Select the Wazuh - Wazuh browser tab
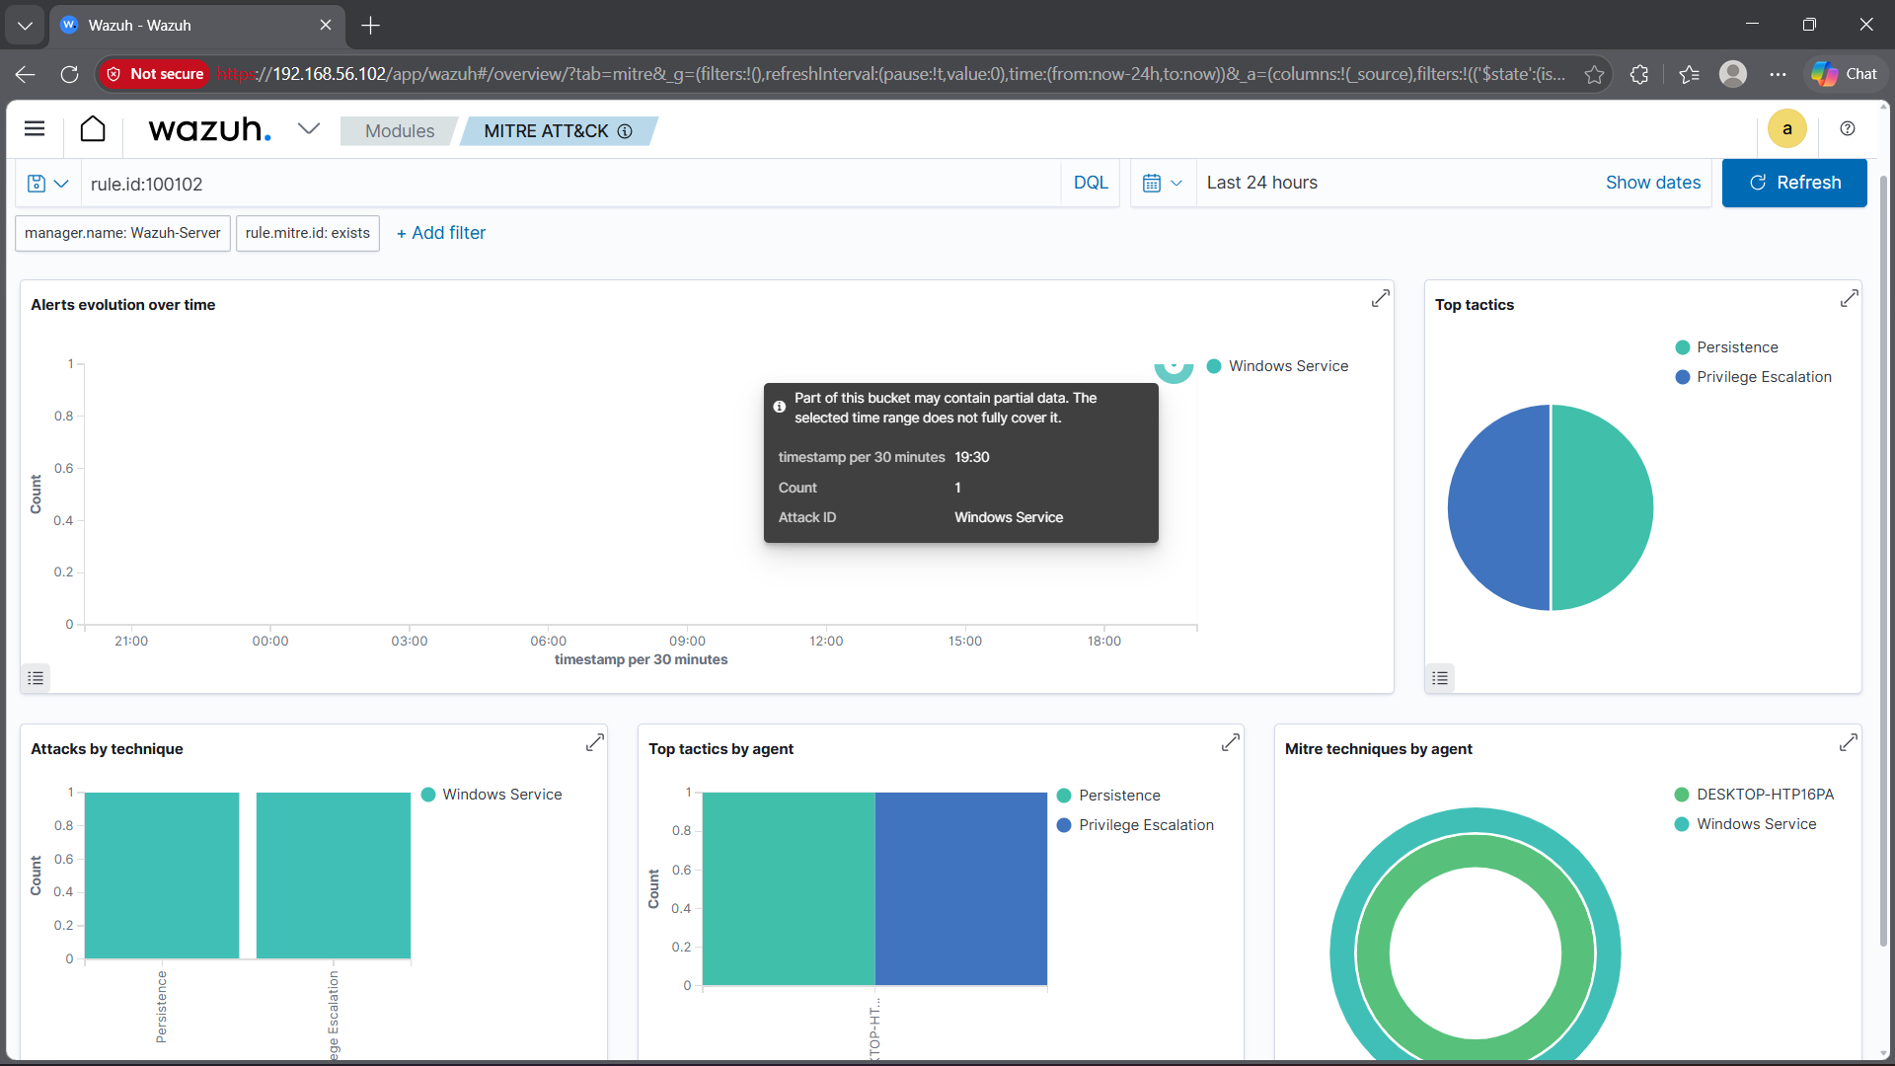 click(x=197, y=25)
